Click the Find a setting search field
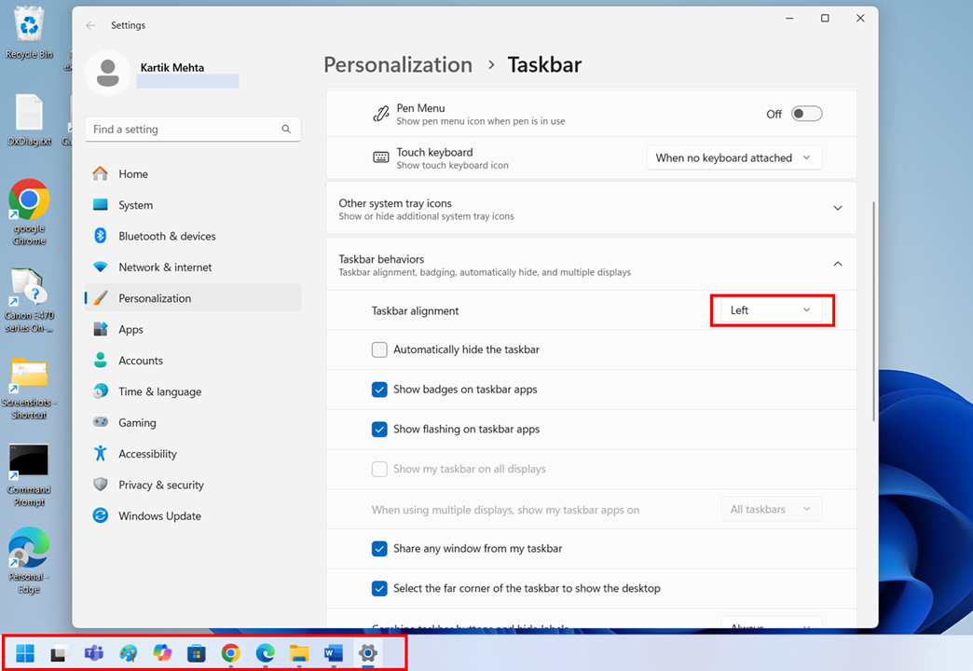Image resolution: width=973 pixels, height=671 pixels. point(192,130)
